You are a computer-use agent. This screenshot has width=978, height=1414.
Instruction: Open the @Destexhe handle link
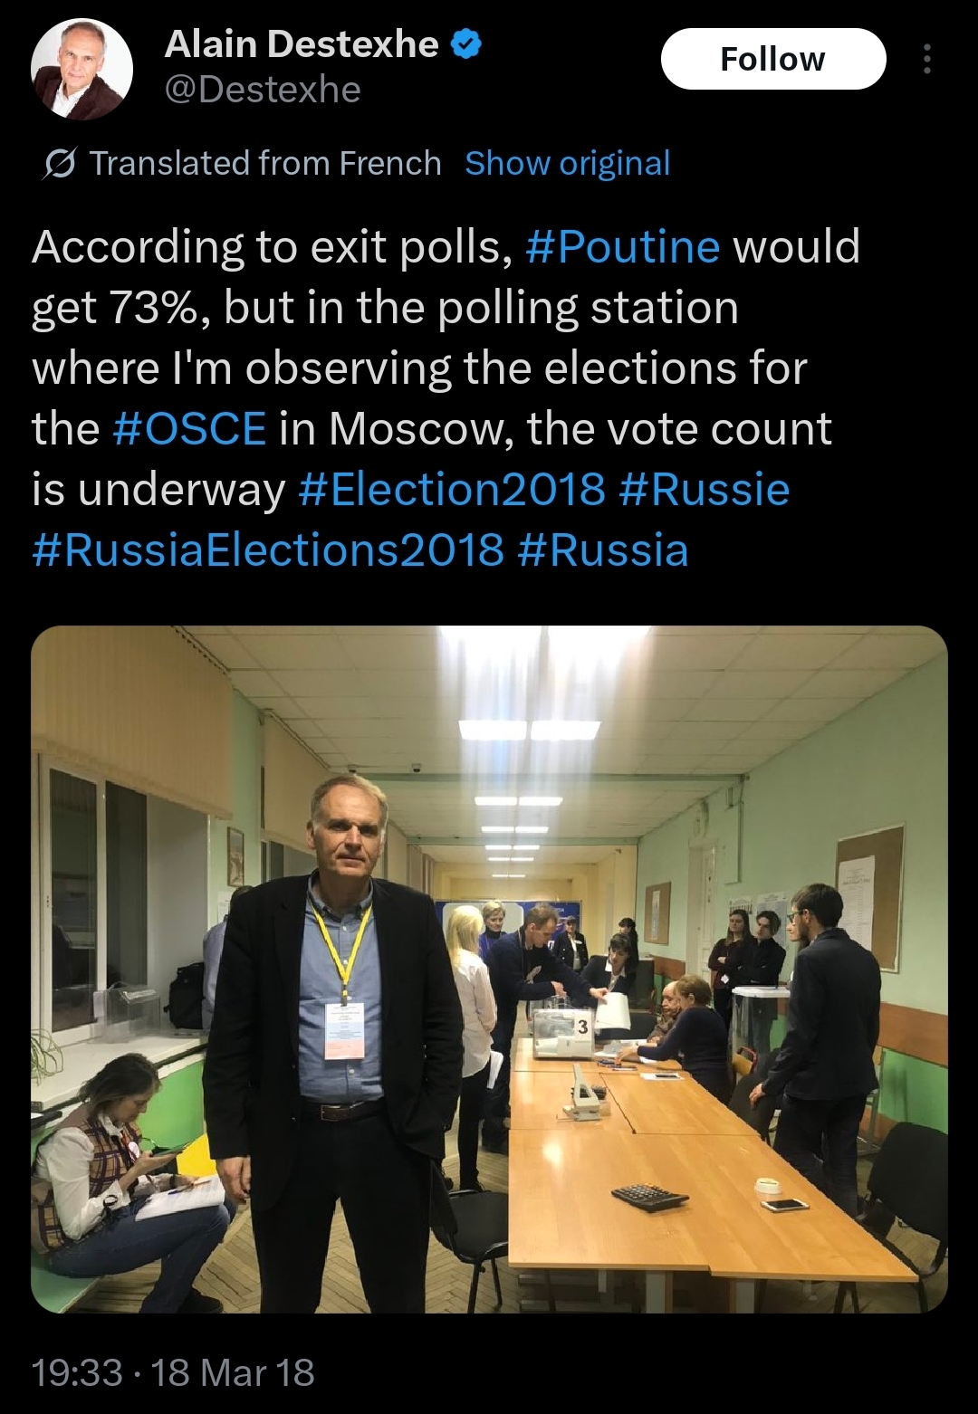[263, 90]
